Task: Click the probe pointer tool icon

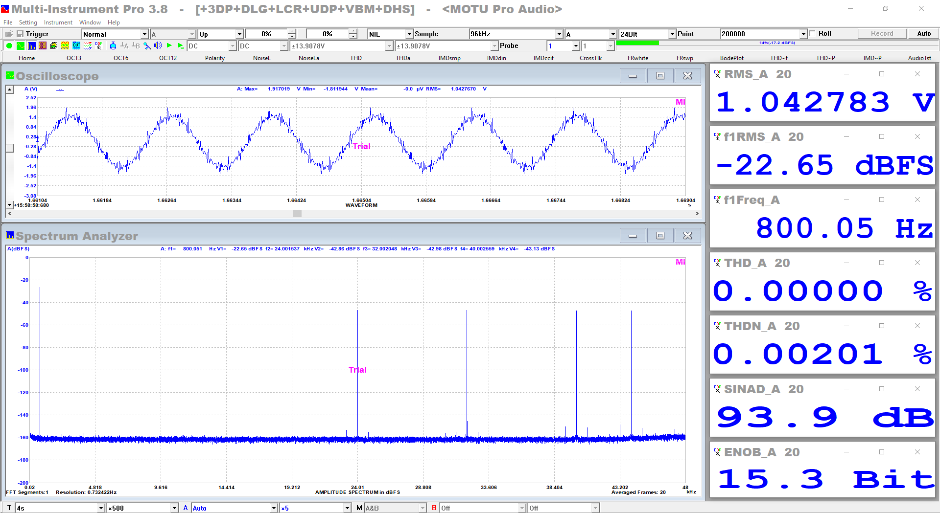Action: [147, 45]
